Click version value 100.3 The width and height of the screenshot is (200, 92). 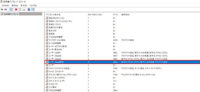point(115,52)
